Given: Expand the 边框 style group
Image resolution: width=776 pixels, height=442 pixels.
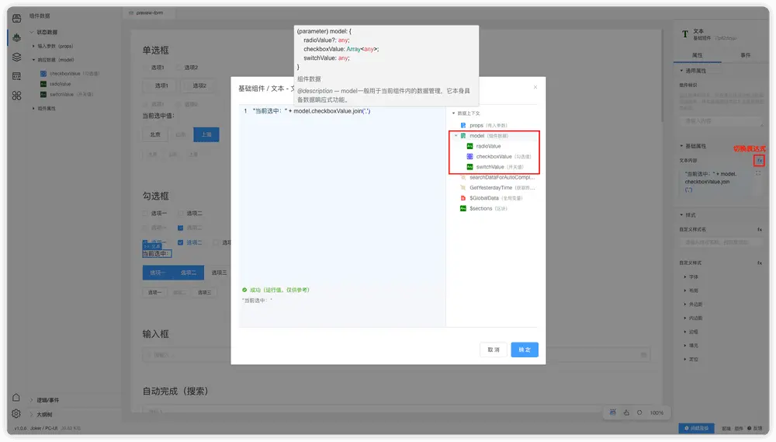Looking at the screenshot, I should tap(685, 332).
